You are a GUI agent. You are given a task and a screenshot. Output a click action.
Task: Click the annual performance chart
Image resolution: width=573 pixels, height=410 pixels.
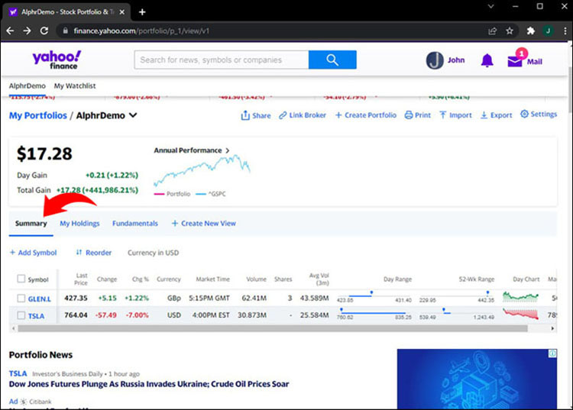click(x=202, y=170)
